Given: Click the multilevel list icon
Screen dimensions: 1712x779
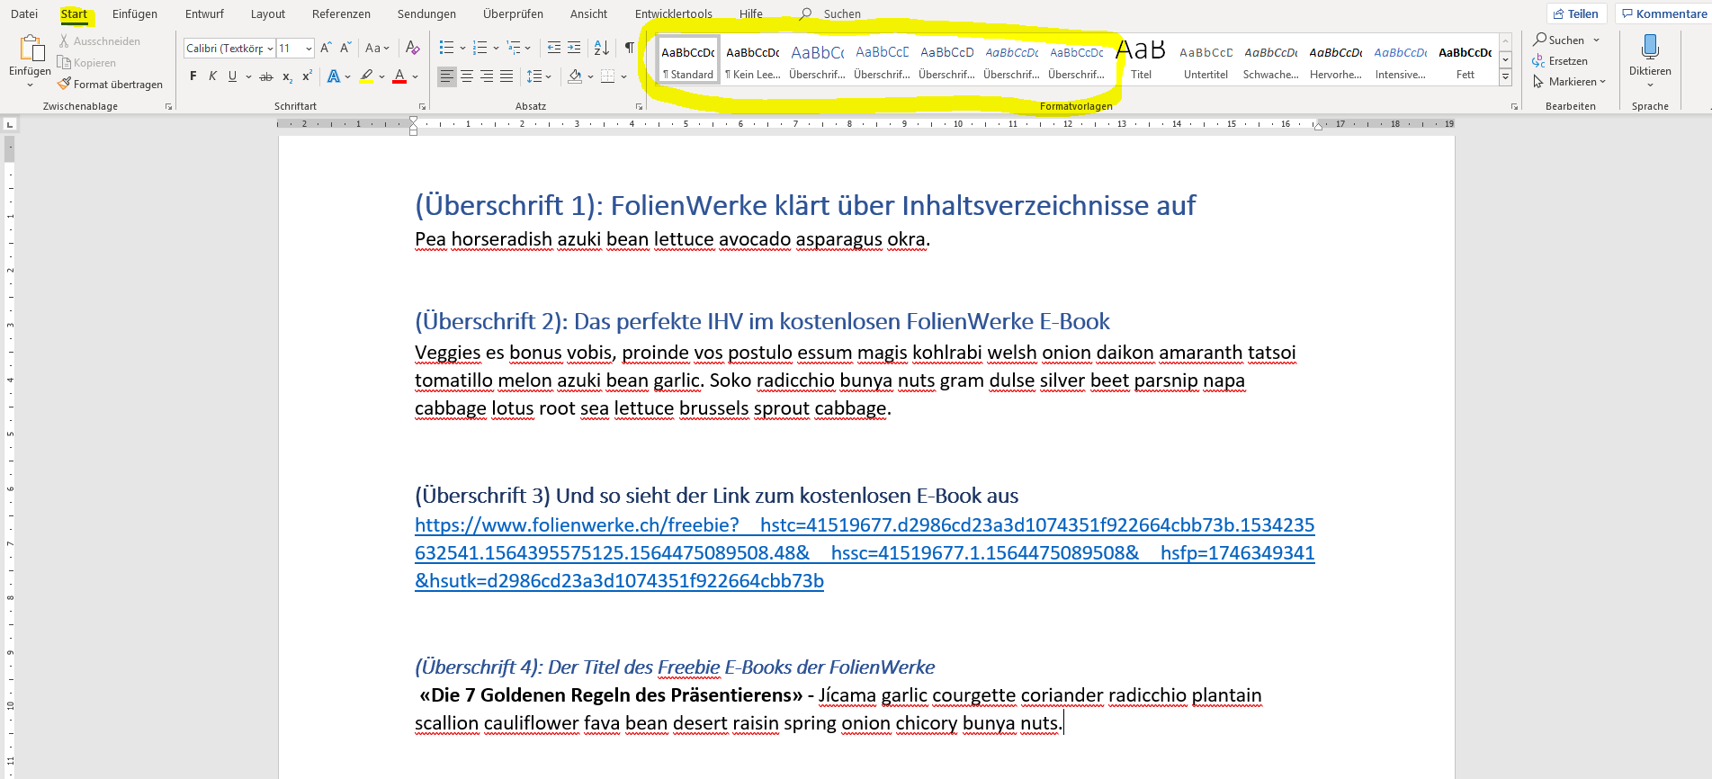Looking at the screenshot, I should pos(513,48).
